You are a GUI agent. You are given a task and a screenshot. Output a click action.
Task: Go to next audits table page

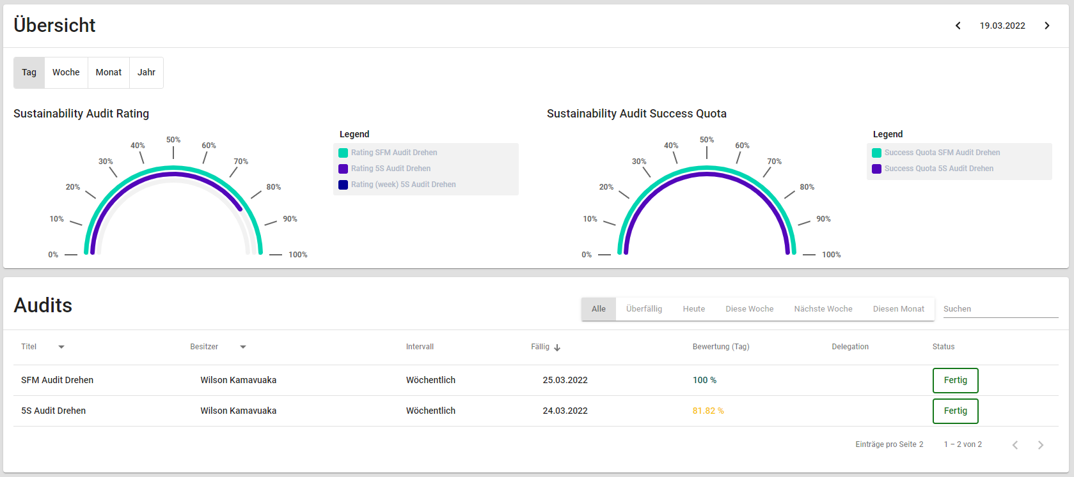pos(1041,444)
